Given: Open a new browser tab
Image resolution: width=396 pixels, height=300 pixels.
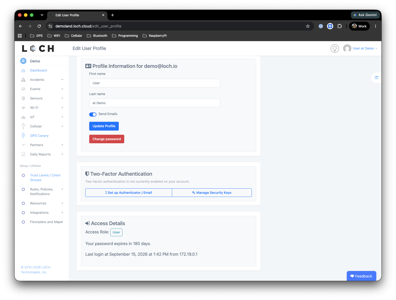Looking at the screenshot, I should pyautogui.click(x=113, y=15).
